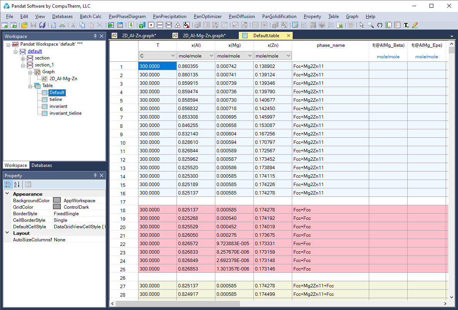This screenshot has width=458, height=310.
Task: Click the BackgroundColor gray swatch
Action: [x=57, y=201]
